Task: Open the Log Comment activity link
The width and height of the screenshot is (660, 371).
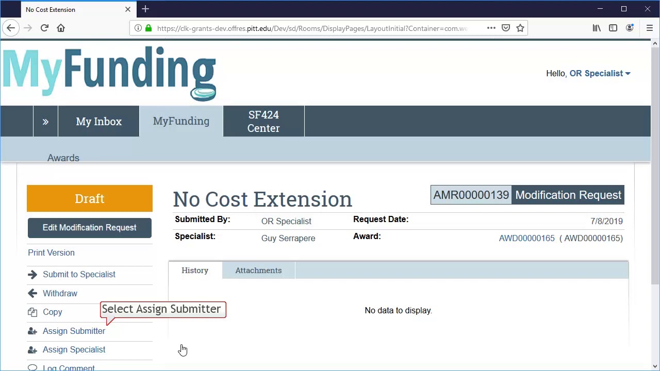Action: point(69,368)
